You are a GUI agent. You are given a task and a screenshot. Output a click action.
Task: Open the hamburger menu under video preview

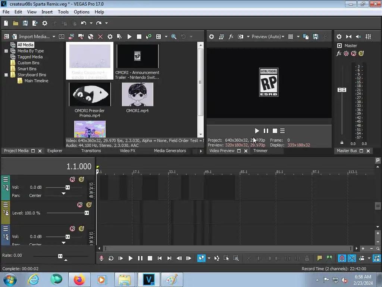coord(282,131)
